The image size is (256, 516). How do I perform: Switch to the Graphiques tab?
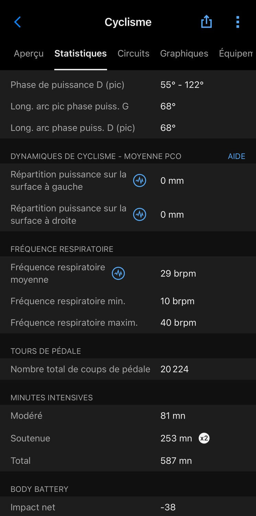(184, 54)
